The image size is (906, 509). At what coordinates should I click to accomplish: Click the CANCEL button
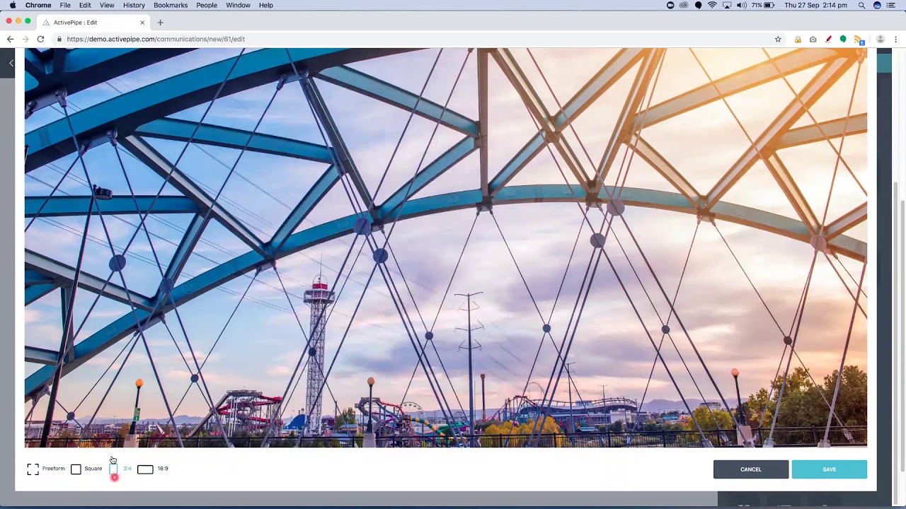click(x=751, y=469)
